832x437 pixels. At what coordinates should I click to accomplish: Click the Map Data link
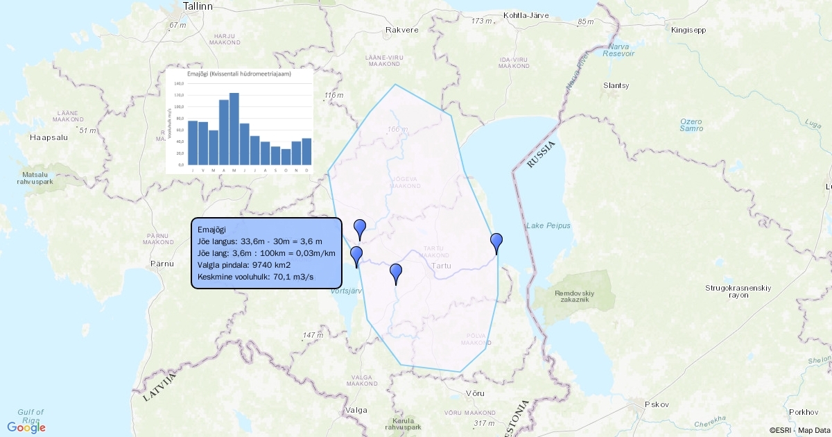pos(813,431)
